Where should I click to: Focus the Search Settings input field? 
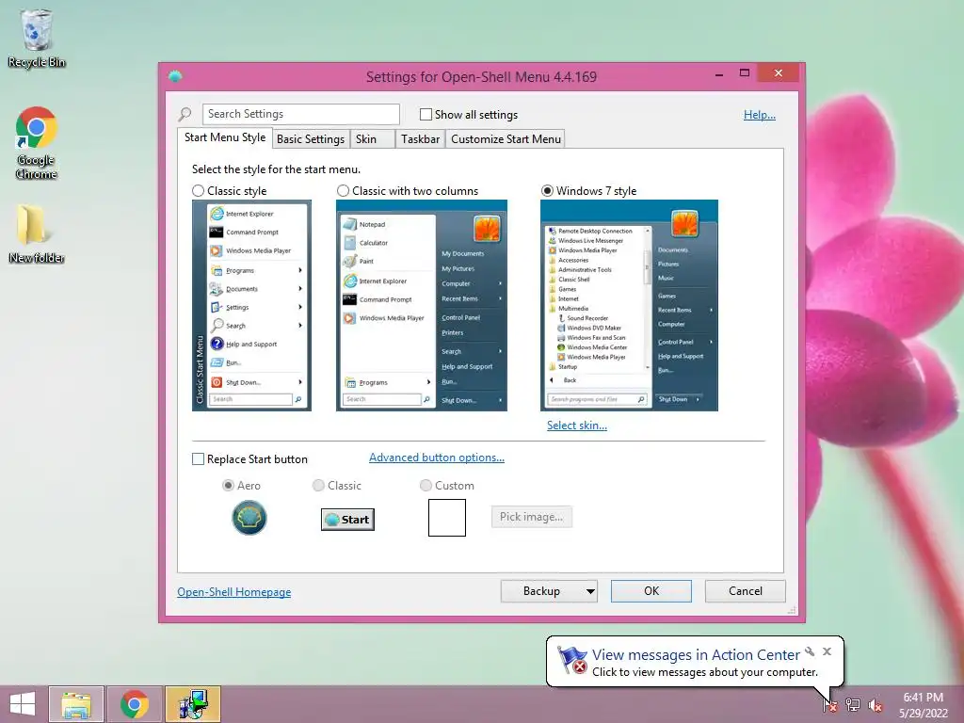(x=300, y=114)
